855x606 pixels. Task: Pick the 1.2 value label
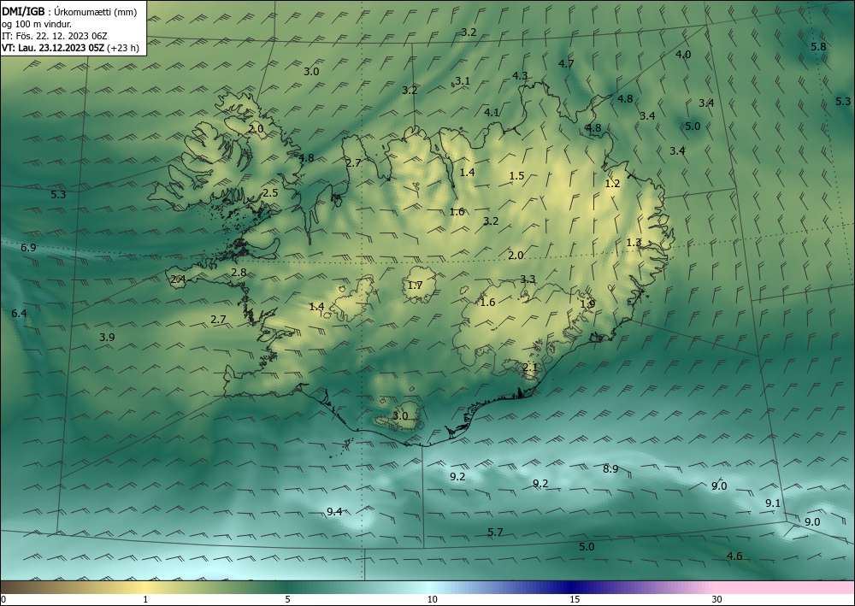click(612, 184)
